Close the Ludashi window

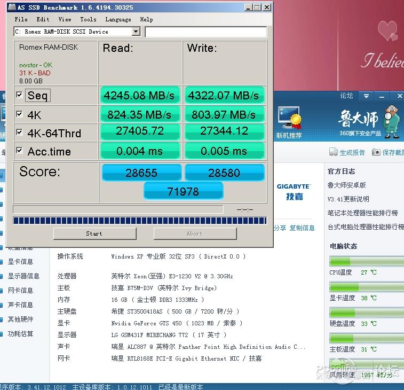(x=399, y=96)
